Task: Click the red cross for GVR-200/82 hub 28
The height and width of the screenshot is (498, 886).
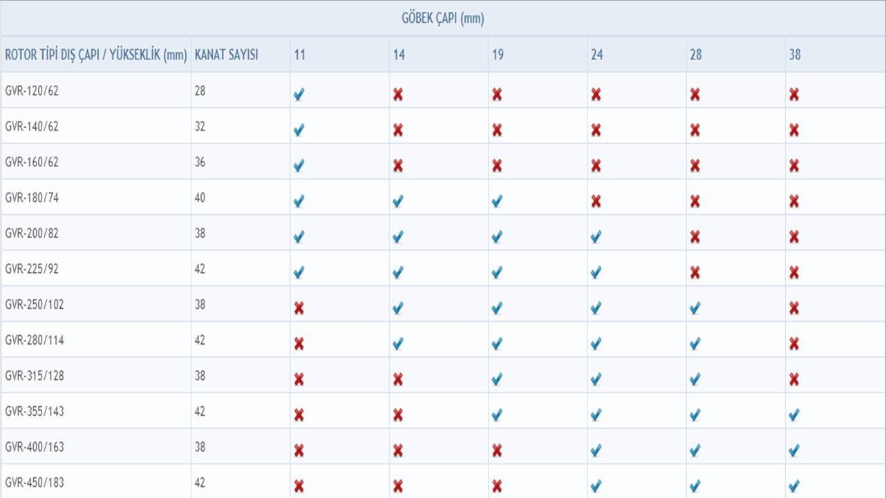Action: coord(695,237)
